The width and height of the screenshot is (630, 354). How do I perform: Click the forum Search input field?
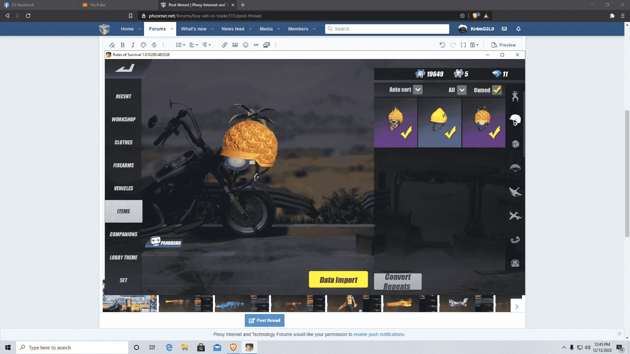click(387, 29)
